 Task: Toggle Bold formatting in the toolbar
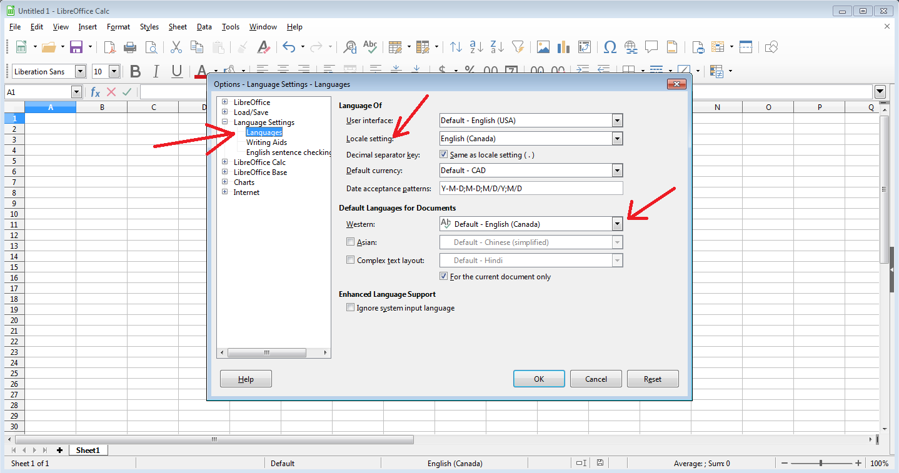click(x=135, y=71)
